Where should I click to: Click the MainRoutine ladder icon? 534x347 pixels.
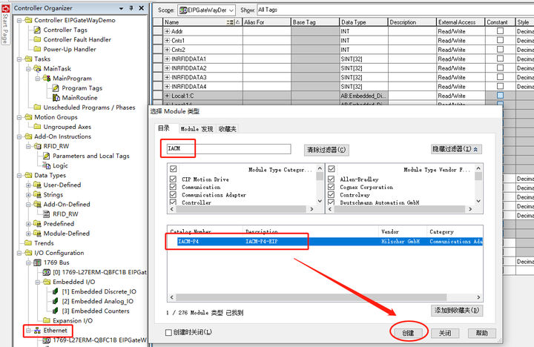[x=56, y=98]
